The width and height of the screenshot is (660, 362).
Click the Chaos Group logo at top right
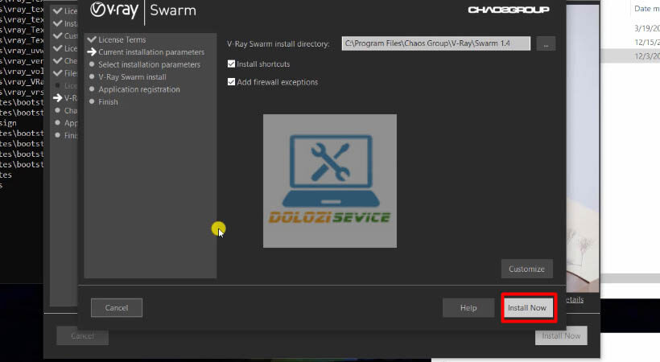(509, 10)
